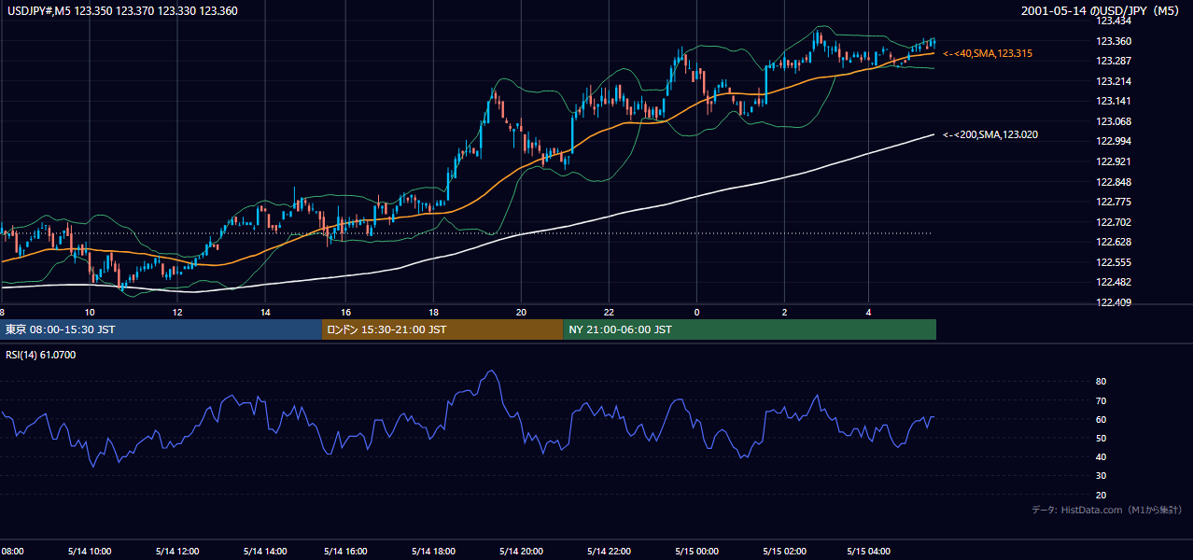Click price axis value 122.482
The height and width of the screenshot is (560, 1193).
[x=1113, y=282]
